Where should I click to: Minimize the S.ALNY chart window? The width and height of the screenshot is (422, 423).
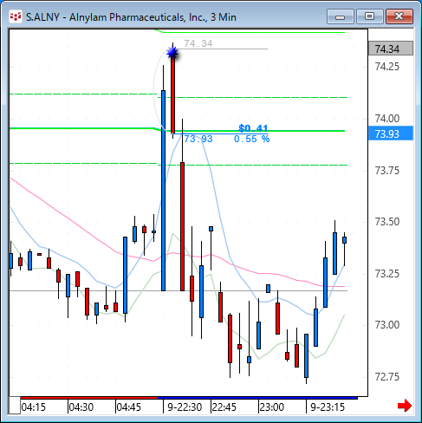(341, 16)
